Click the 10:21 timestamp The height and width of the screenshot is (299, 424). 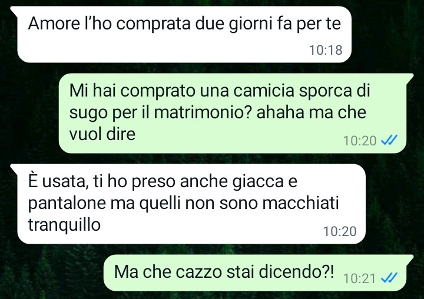pyautogui.click(x=359, y=278)
